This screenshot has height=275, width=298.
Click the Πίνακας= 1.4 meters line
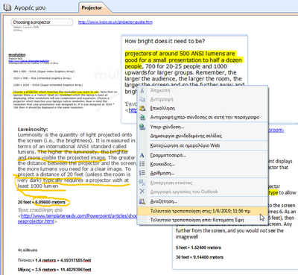(x=54, y=260)
